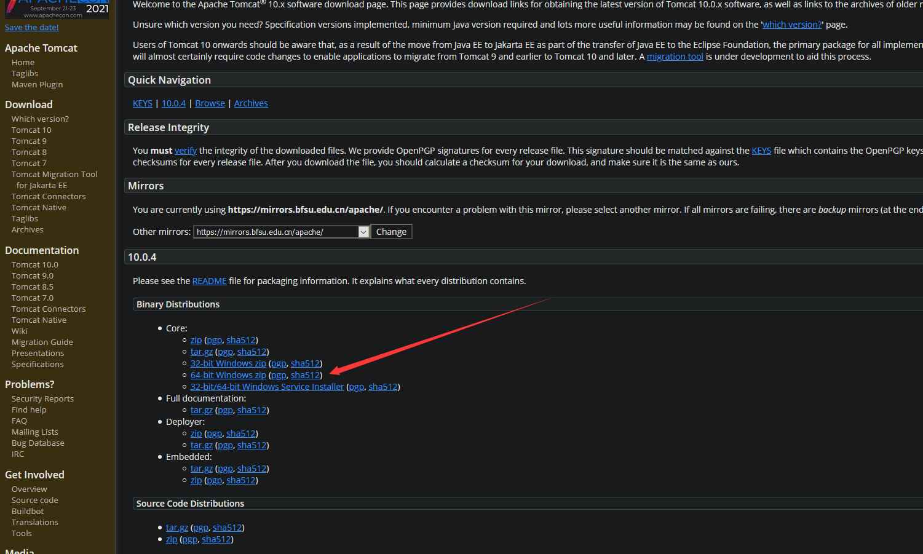Open sha512 for the Windows Service Installer
923x554 pixels.
click(383, 387)
